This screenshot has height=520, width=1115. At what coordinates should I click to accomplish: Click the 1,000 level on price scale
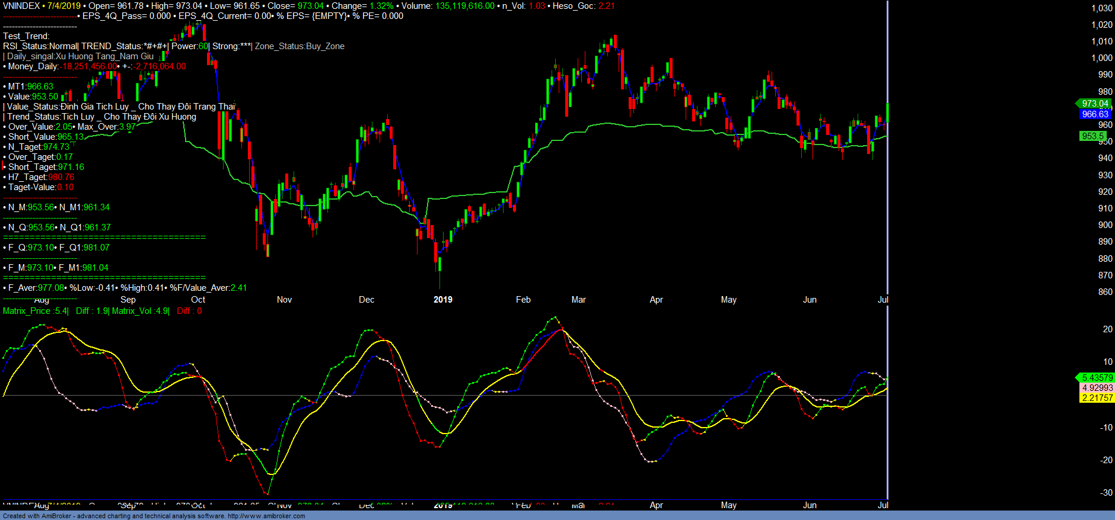[x=1101, y=58]
